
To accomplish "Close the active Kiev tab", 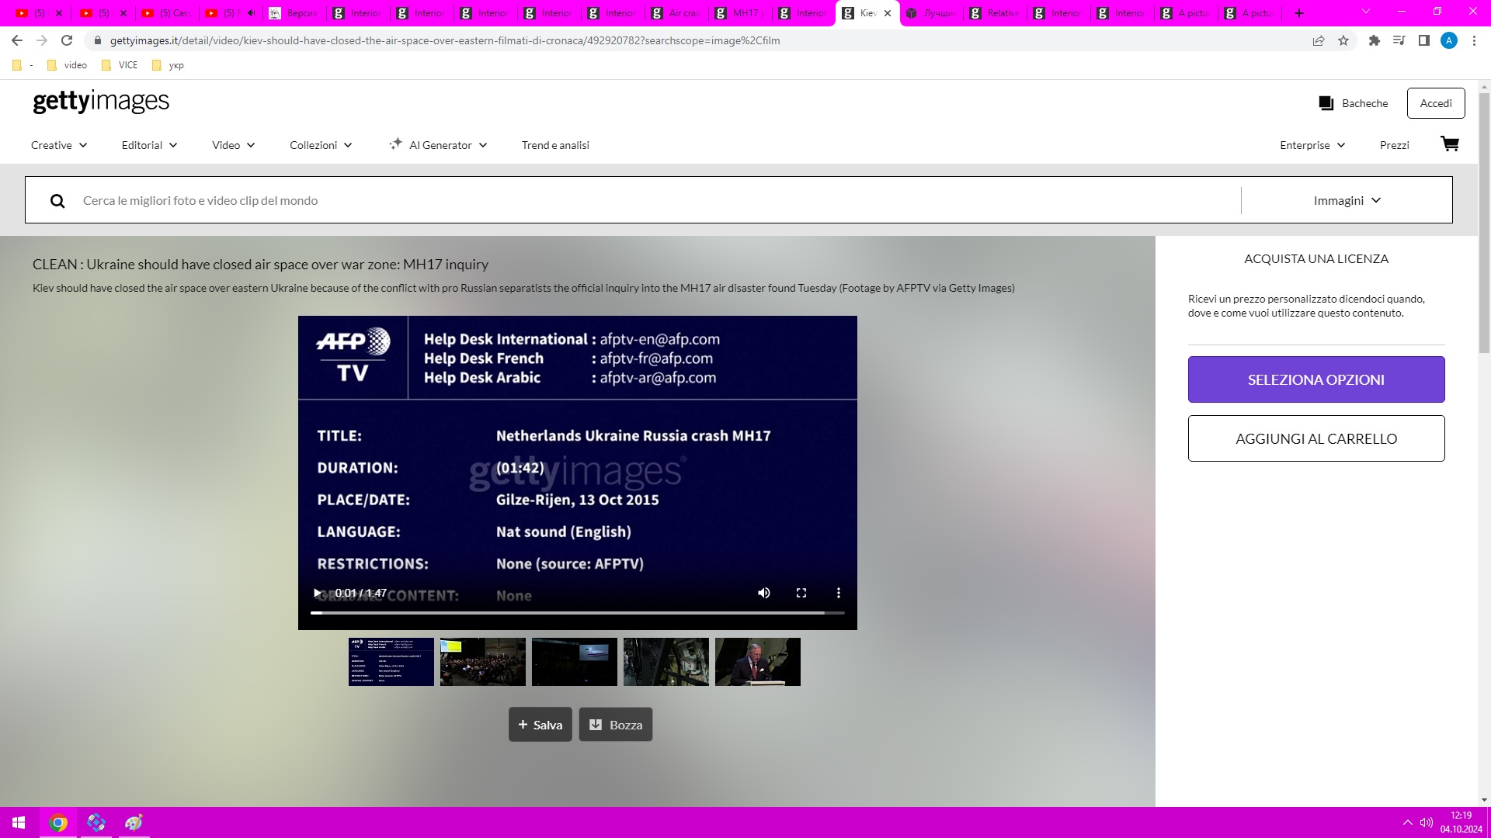I will coord(888,13).
